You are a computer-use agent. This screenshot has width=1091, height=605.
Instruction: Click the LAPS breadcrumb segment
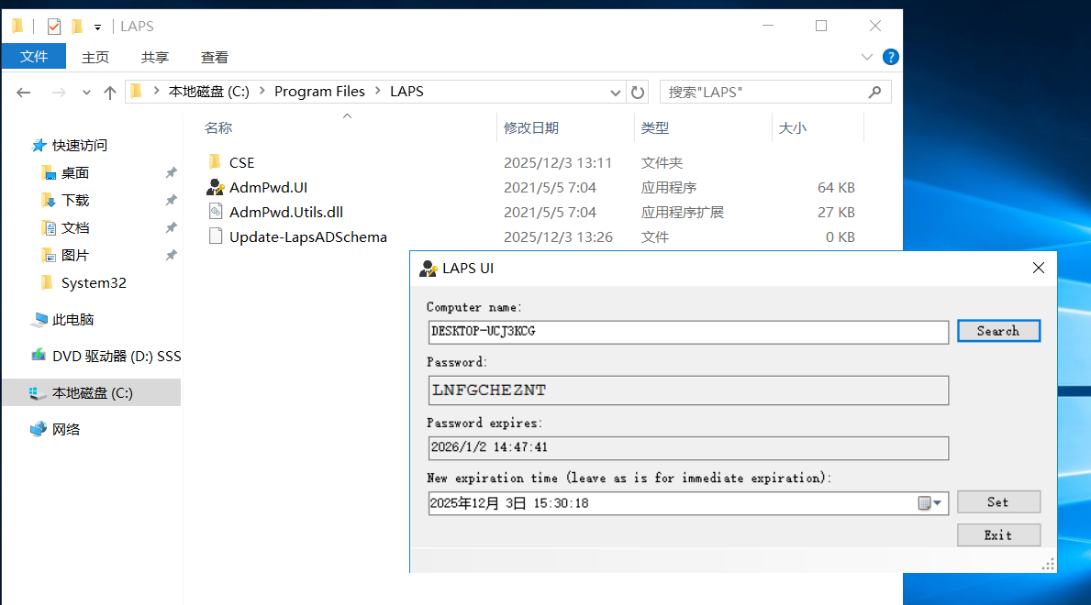pyautogui.click(x=406, y=92)
